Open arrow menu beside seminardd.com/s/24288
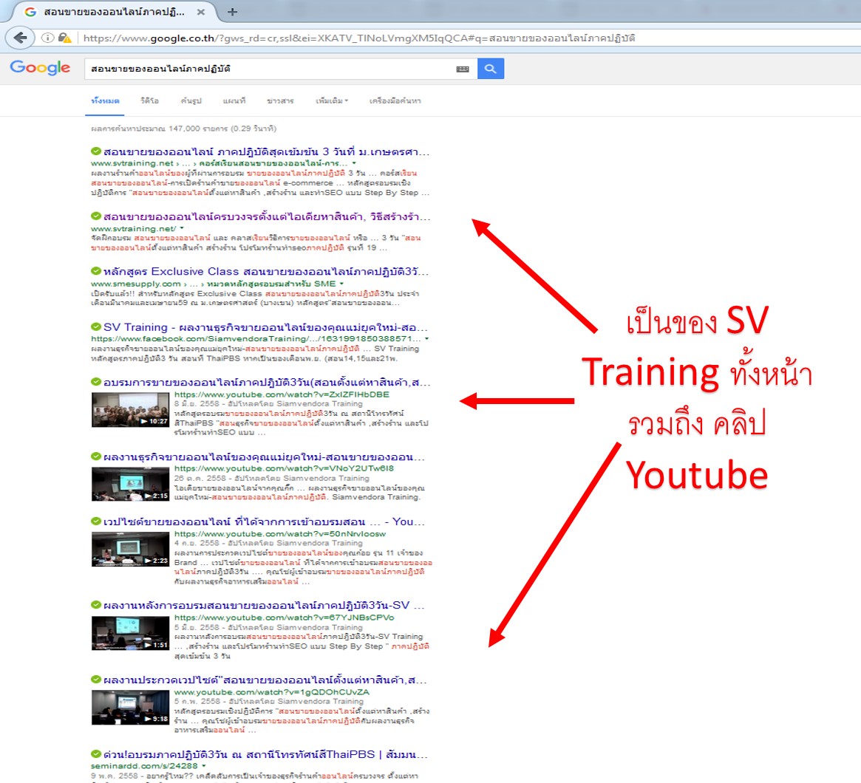The image size is (861, 783). 204,765
